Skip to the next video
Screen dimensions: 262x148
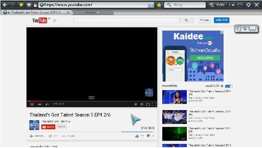coord(40,104)
